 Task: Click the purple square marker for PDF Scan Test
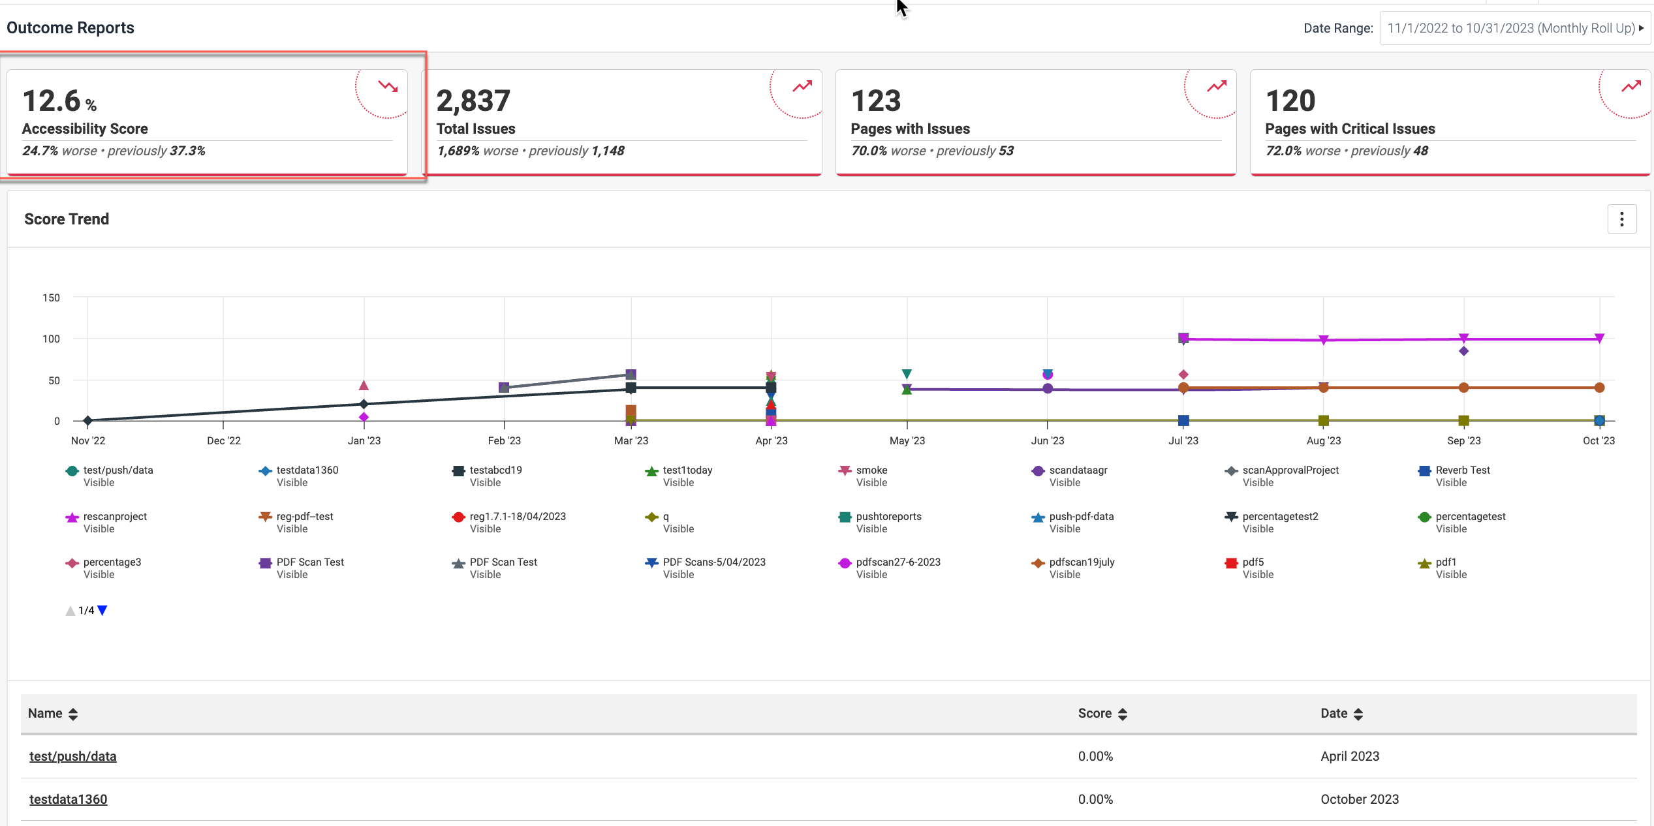(265, 562)
